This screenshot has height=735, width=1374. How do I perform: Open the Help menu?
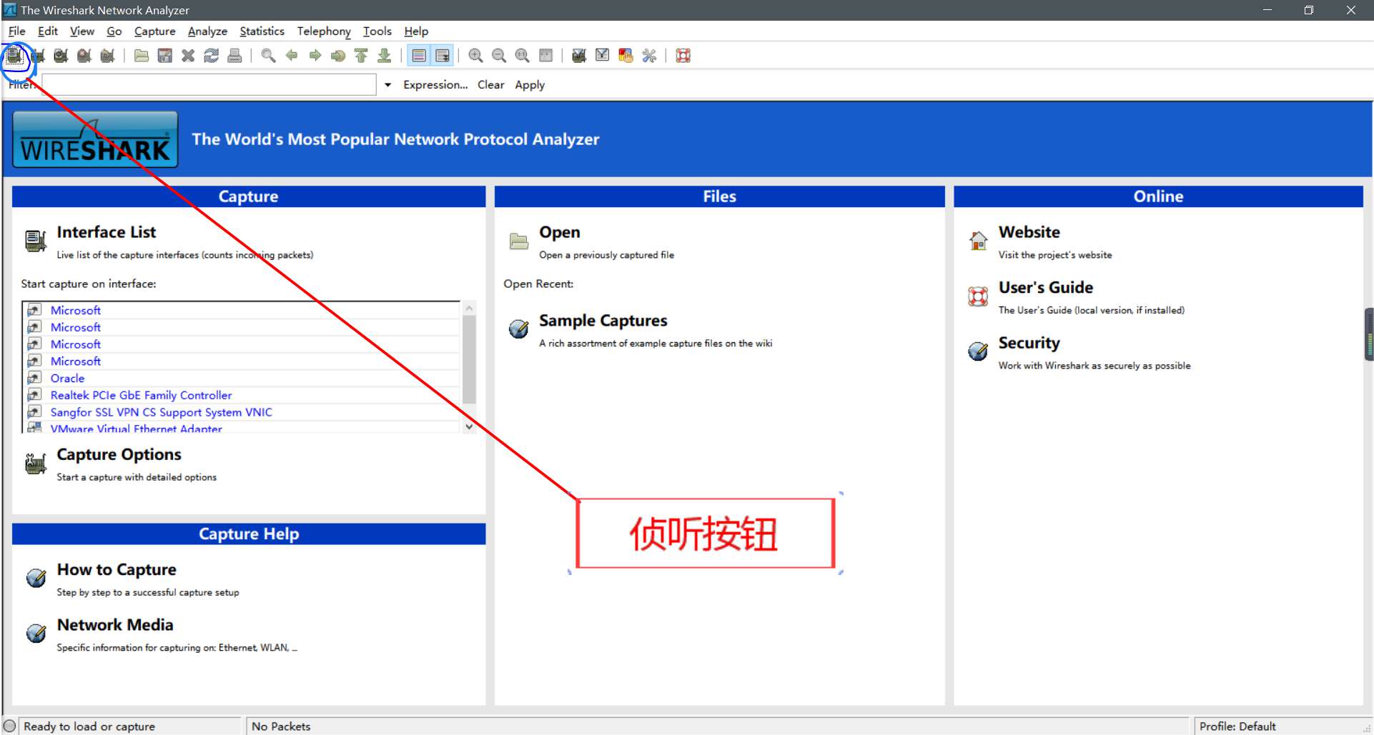[x=416, y=31]
